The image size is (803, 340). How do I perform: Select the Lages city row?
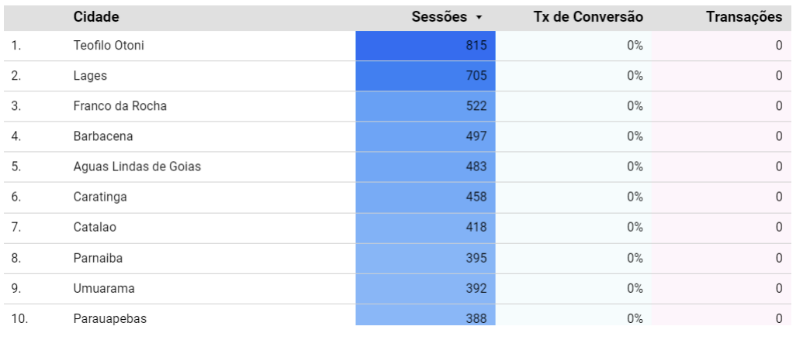click(x=90, y=76)
